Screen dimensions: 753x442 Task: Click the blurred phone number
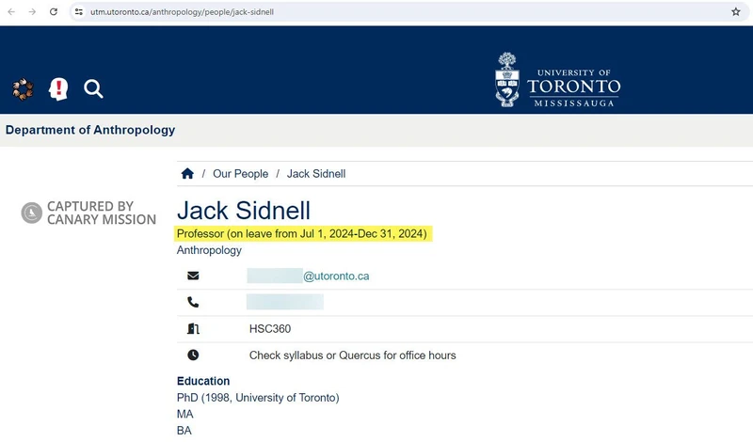(x=285, y=302)
